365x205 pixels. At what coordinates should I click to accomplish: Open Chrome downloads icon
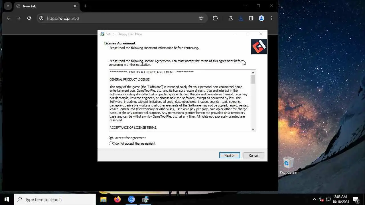[x=241, y=18]
